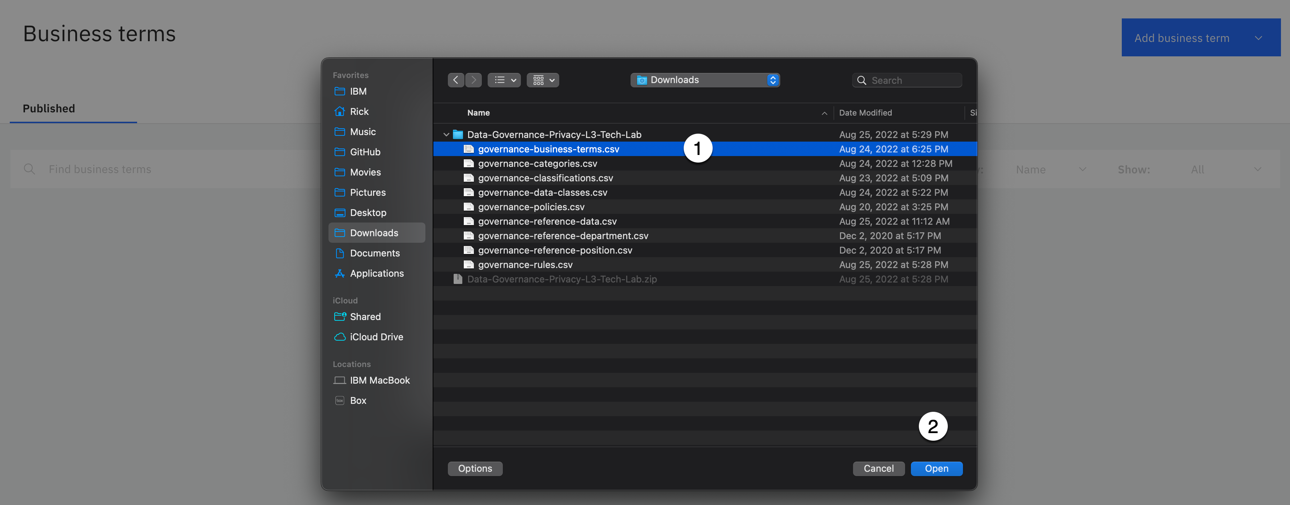Open the Downloads location popup
Screen dimensions: 1290x505
(705, 80)
